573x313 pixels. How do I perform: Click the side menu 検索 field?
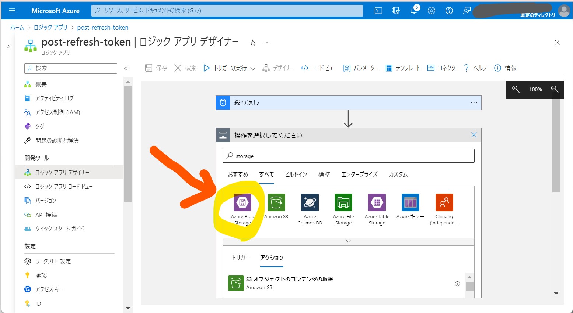click(x=71, y=68)
